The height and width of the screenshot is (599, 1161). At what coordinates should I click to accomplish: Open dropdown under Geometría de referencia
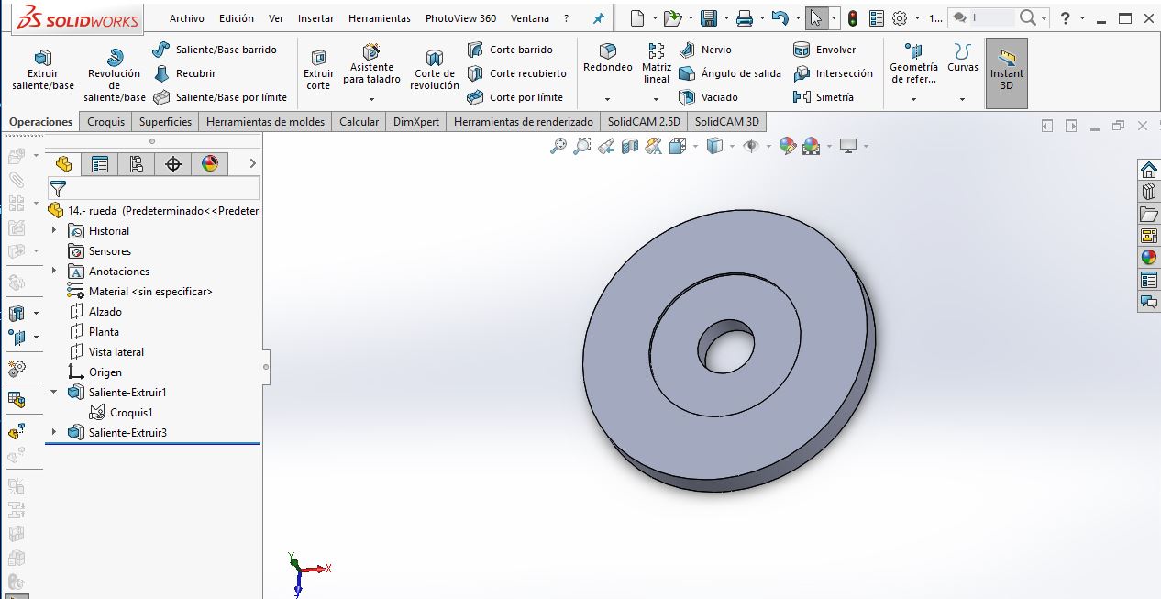(x=913, y=99)
